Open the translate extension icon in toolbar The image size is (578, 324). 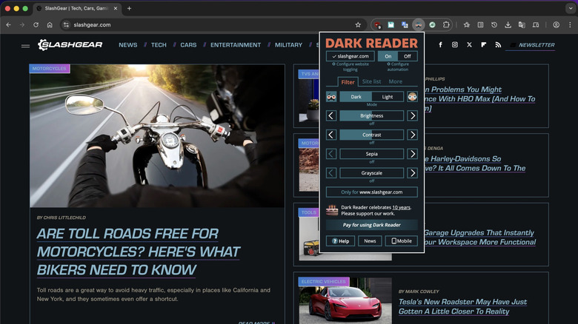click(x=405, y=25)
